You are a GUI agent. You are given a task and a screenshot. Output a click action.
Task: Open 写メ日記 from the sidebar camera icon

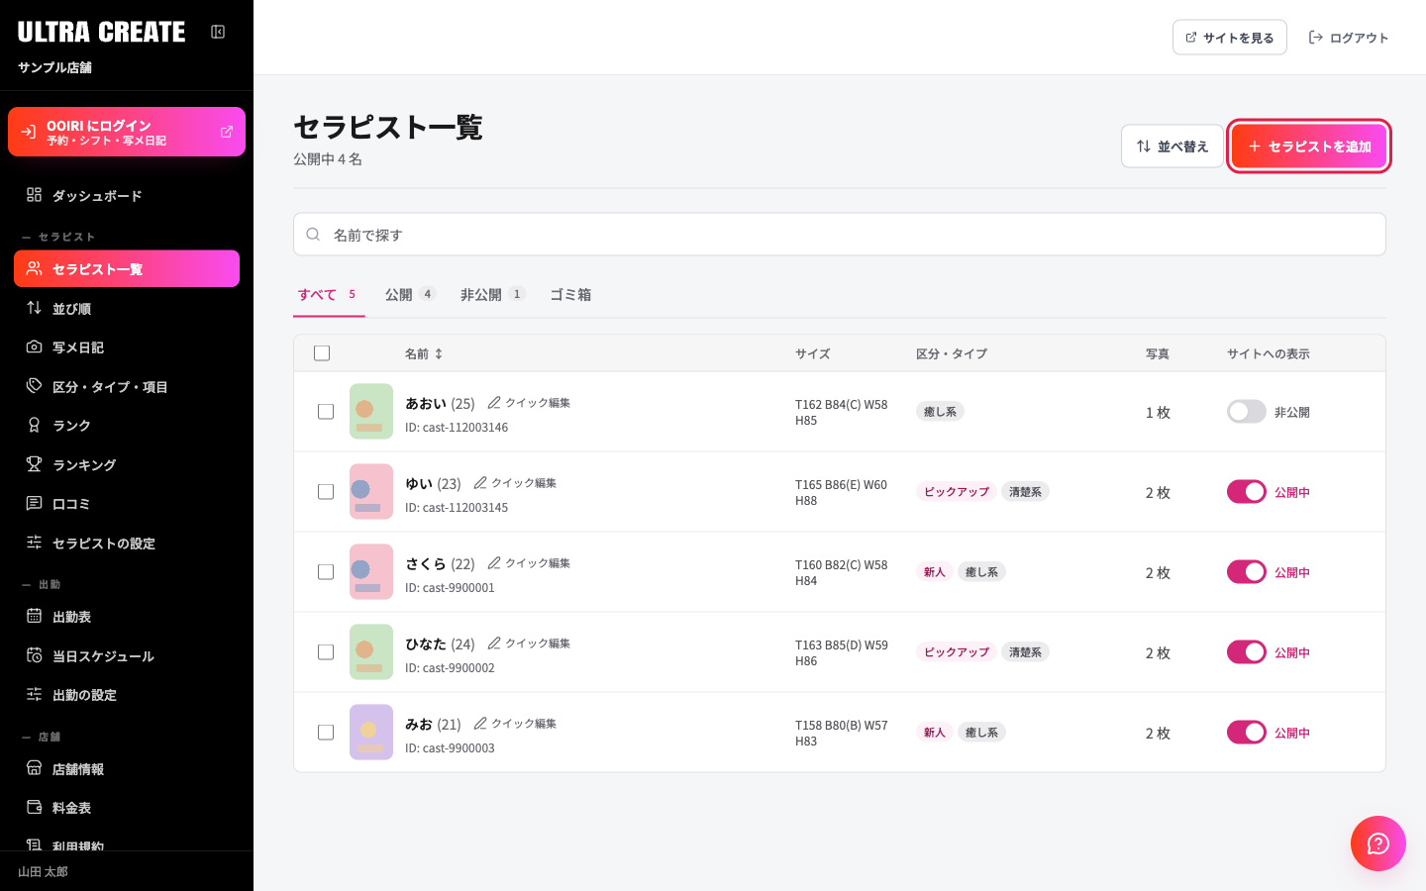[34, 347]
